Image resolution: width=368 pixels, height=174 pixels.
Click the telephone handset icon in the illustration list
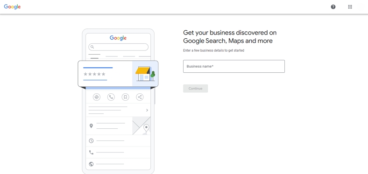tap(91, 153)
